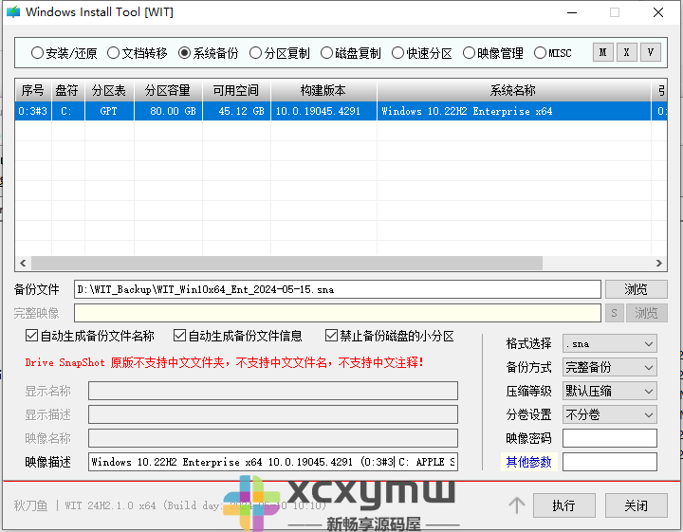
Task: Toggle 禁止备份磁盘的小分区 checkbox
Action: [390, 336]
